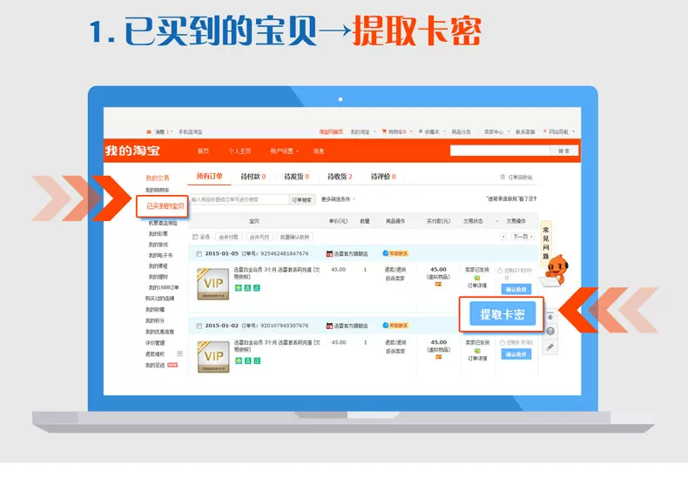Expand the 网站导航 dropdown
688x477 pixels.
click(x=558, y=132)
